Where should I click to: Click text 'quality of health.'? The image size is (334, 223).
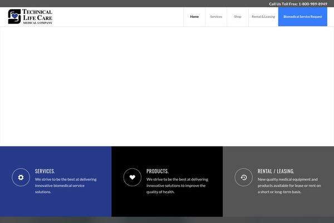click(160, 192)
